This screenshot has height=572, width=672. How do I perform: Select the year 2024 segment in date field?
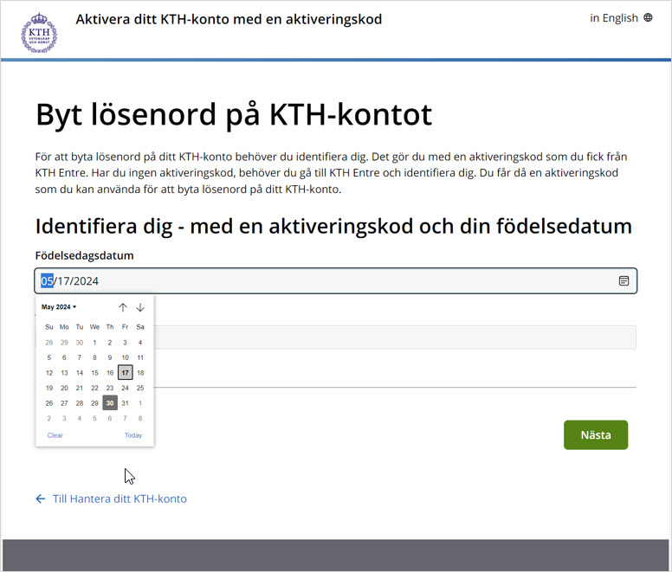[x=86, y=281]
